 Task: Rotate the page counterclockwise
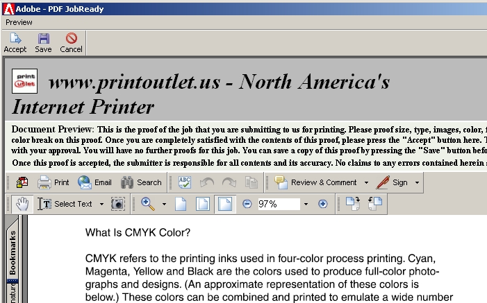pos(375,204)
